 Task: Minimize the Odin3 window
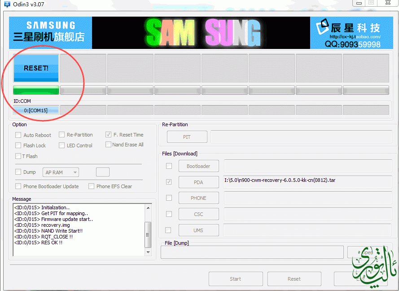359,3
